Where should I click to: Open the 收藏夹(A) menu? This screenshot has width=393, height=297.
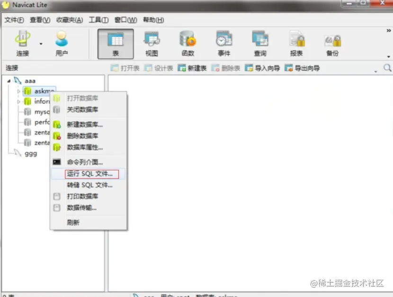(x=70, y=20)
